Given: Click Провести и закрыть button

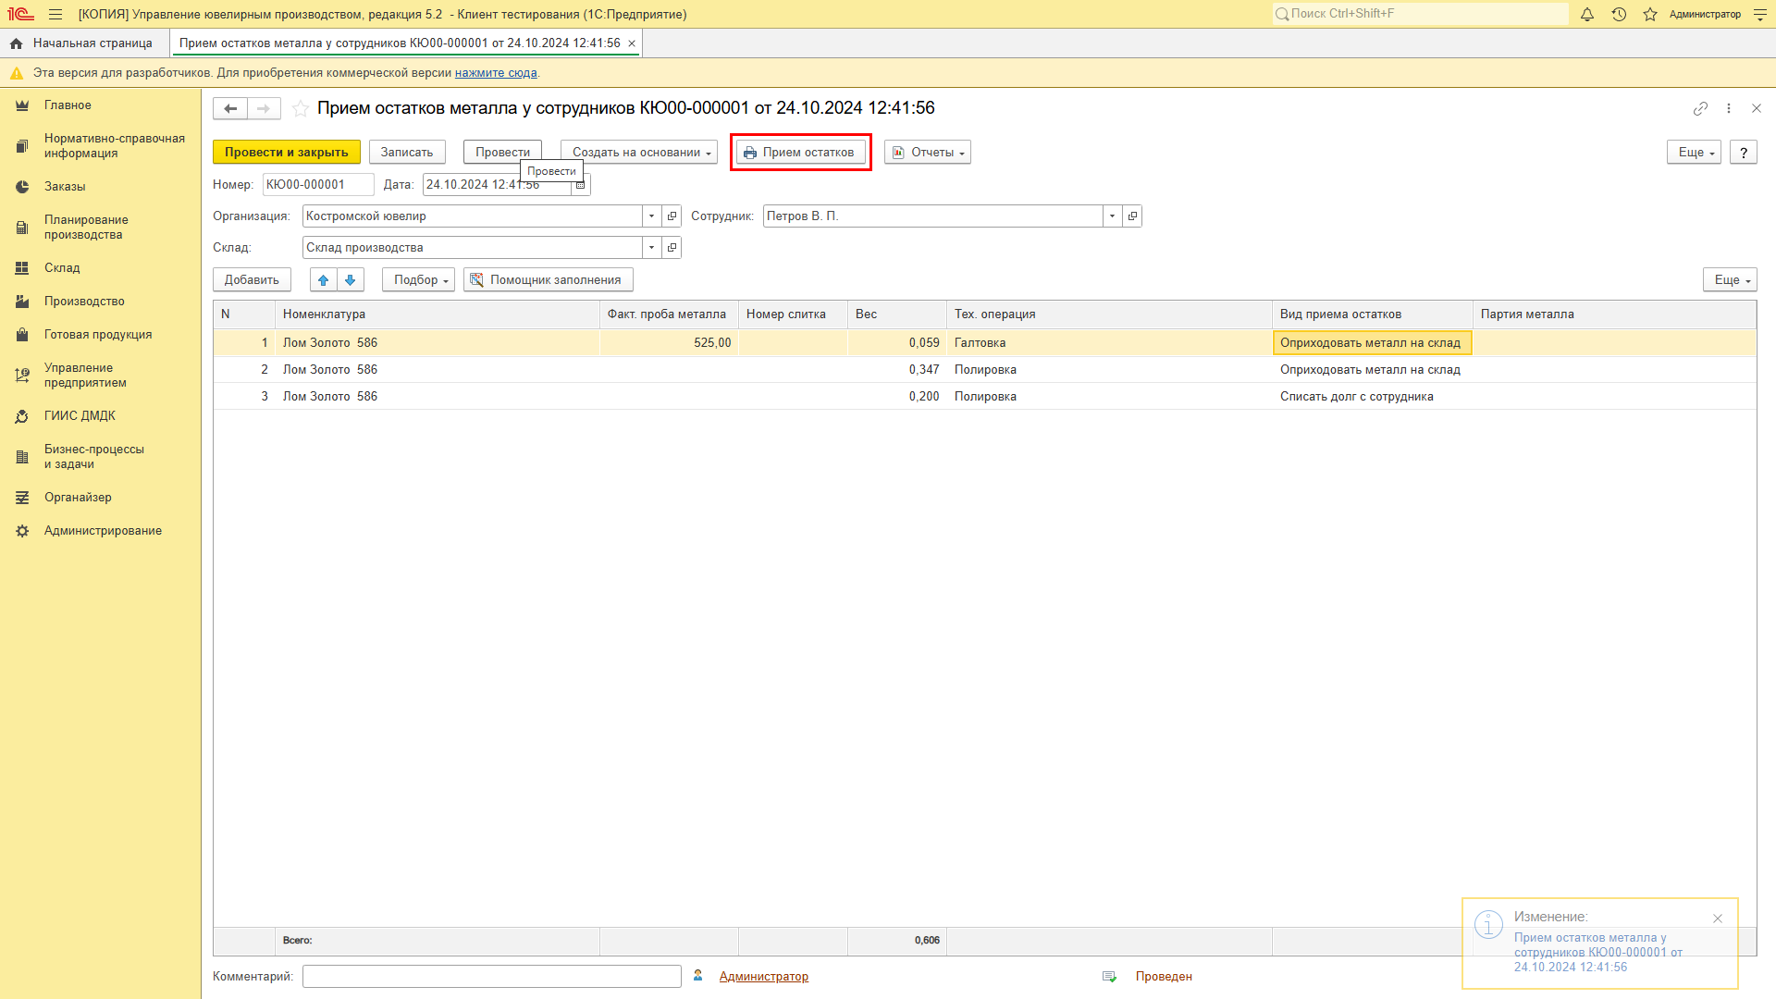Looking at the screenshot, I should [x=287, y=153].
